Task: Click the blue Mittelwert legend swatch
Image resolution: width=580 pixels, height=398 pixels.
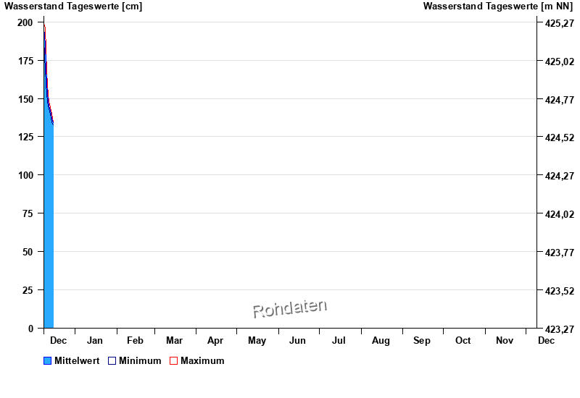Action: [48, 361]
